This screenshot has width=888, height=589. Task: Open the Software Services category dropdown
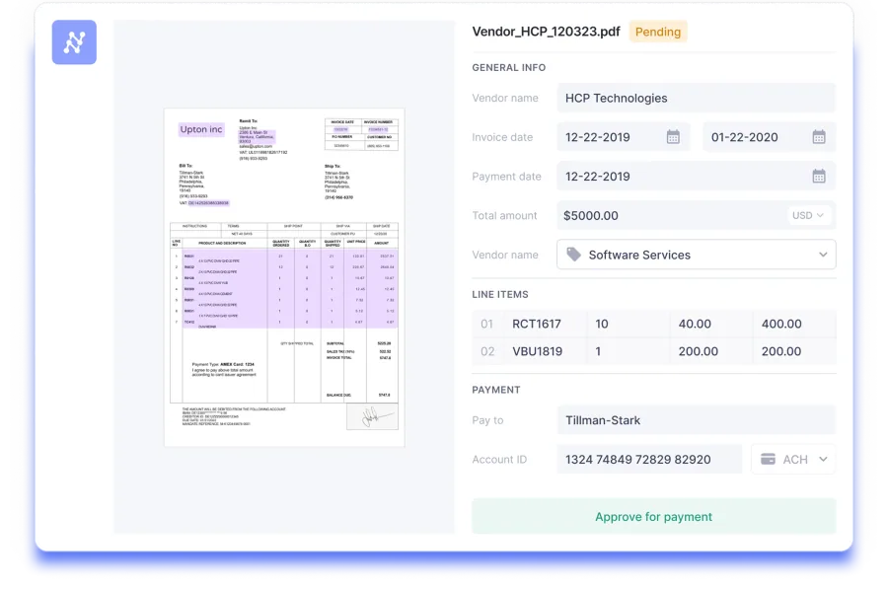696,255
